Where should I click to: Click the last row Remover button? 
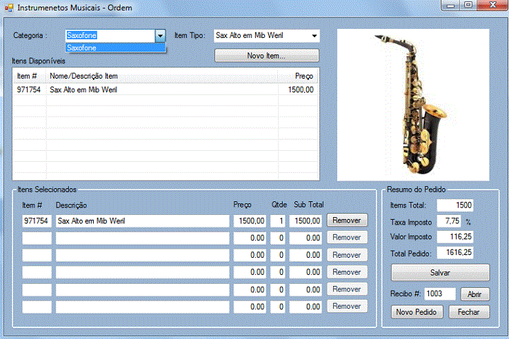(x=347, y=306)
